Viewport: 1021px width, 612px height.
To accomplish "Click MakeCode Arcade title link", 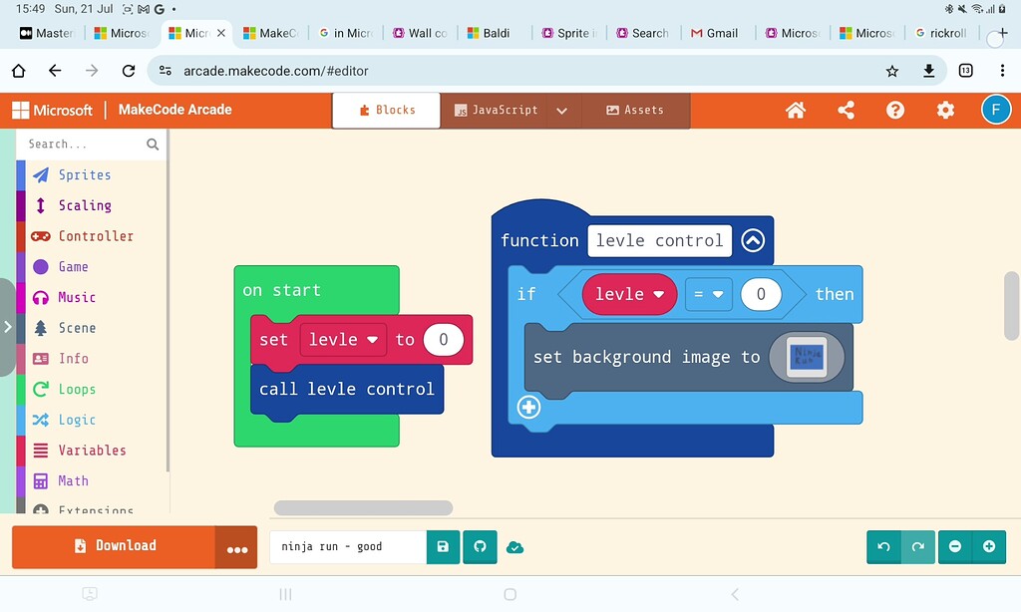I will pyautogui.click(x=174, y=110).
